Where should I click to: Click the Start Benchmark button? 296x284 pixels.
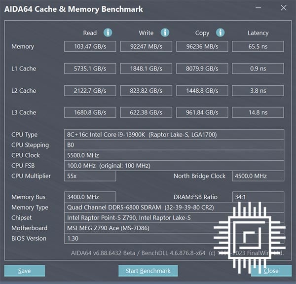click(148, 271)
